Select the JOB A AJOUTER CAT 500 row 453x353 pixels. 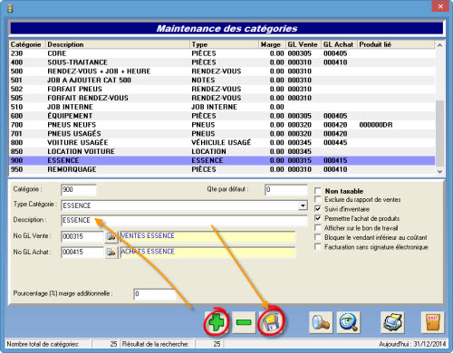point(222,81)
